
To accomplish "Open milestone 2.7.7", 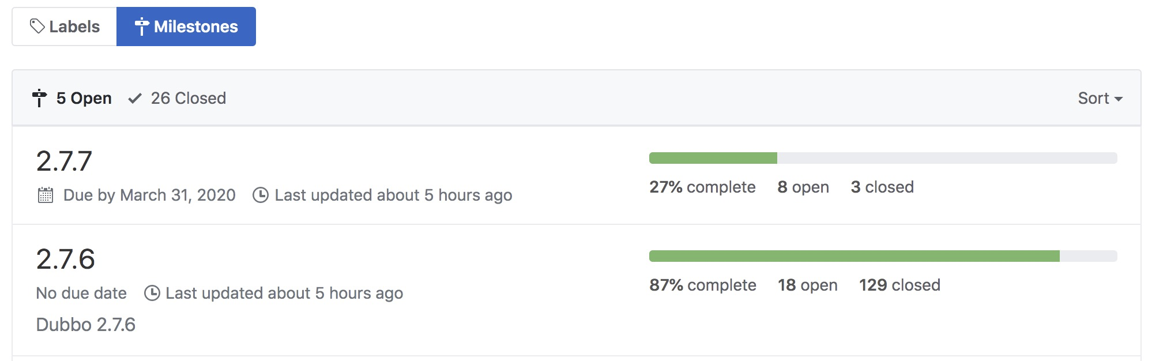I will click(63, 160).
